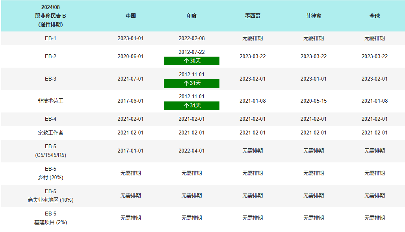Select the EB-5 高失业率地区 (10%) row label
Viewport: 405px width, 232px height.
coord(50,195)
